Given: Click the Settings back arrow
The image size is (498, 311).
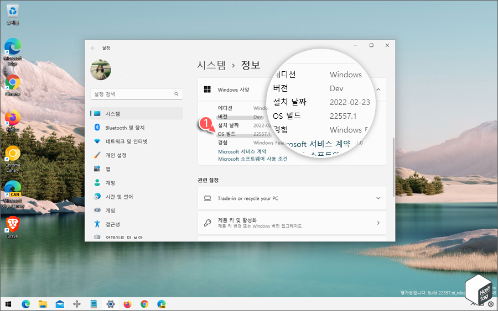Looking at the screenshot, I should point(93,48).
